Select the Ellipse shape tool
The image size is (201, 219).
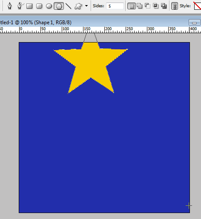click(49, 6)
